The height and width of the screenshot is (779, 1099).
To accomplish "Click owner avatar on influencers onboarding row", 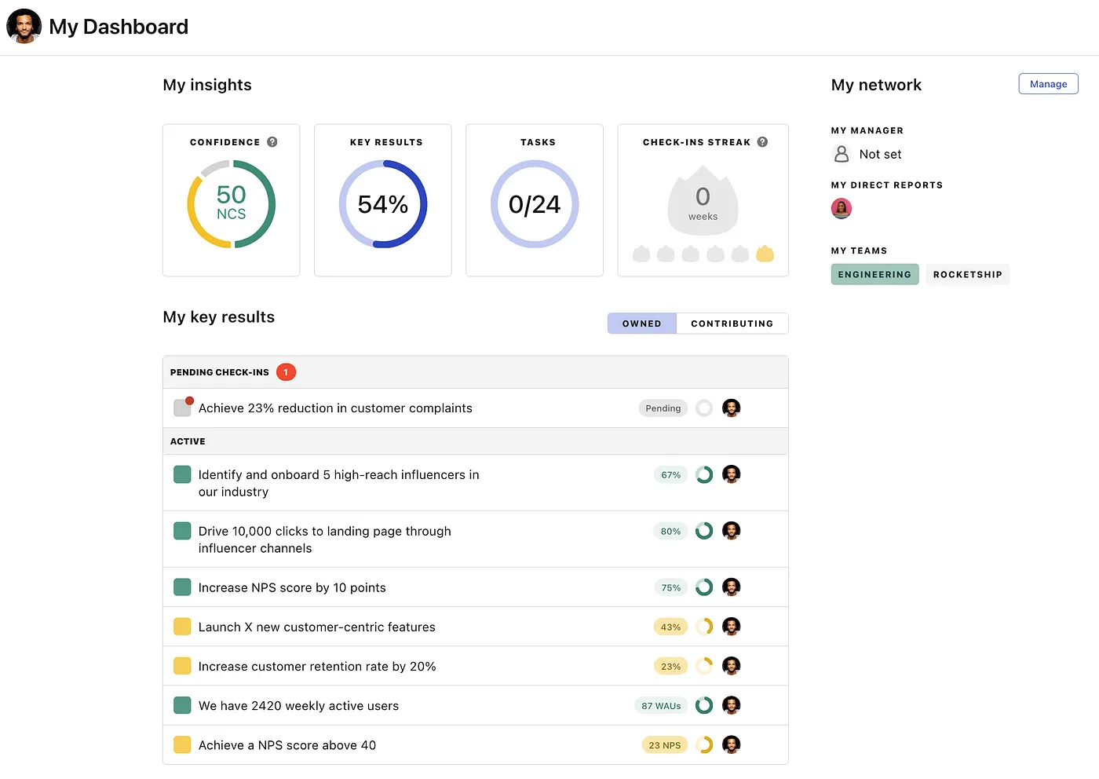I will (x=731, y=474).
